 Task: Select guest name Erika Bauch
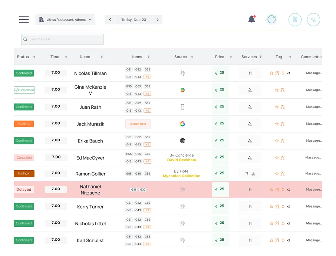(x=90, y=141)
